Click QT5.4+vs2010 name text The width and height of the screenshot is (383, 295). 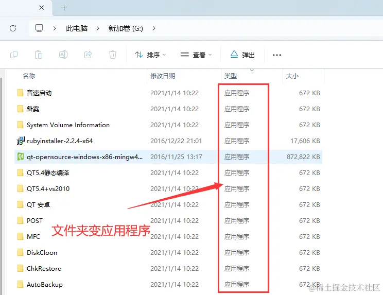point(48,188)
